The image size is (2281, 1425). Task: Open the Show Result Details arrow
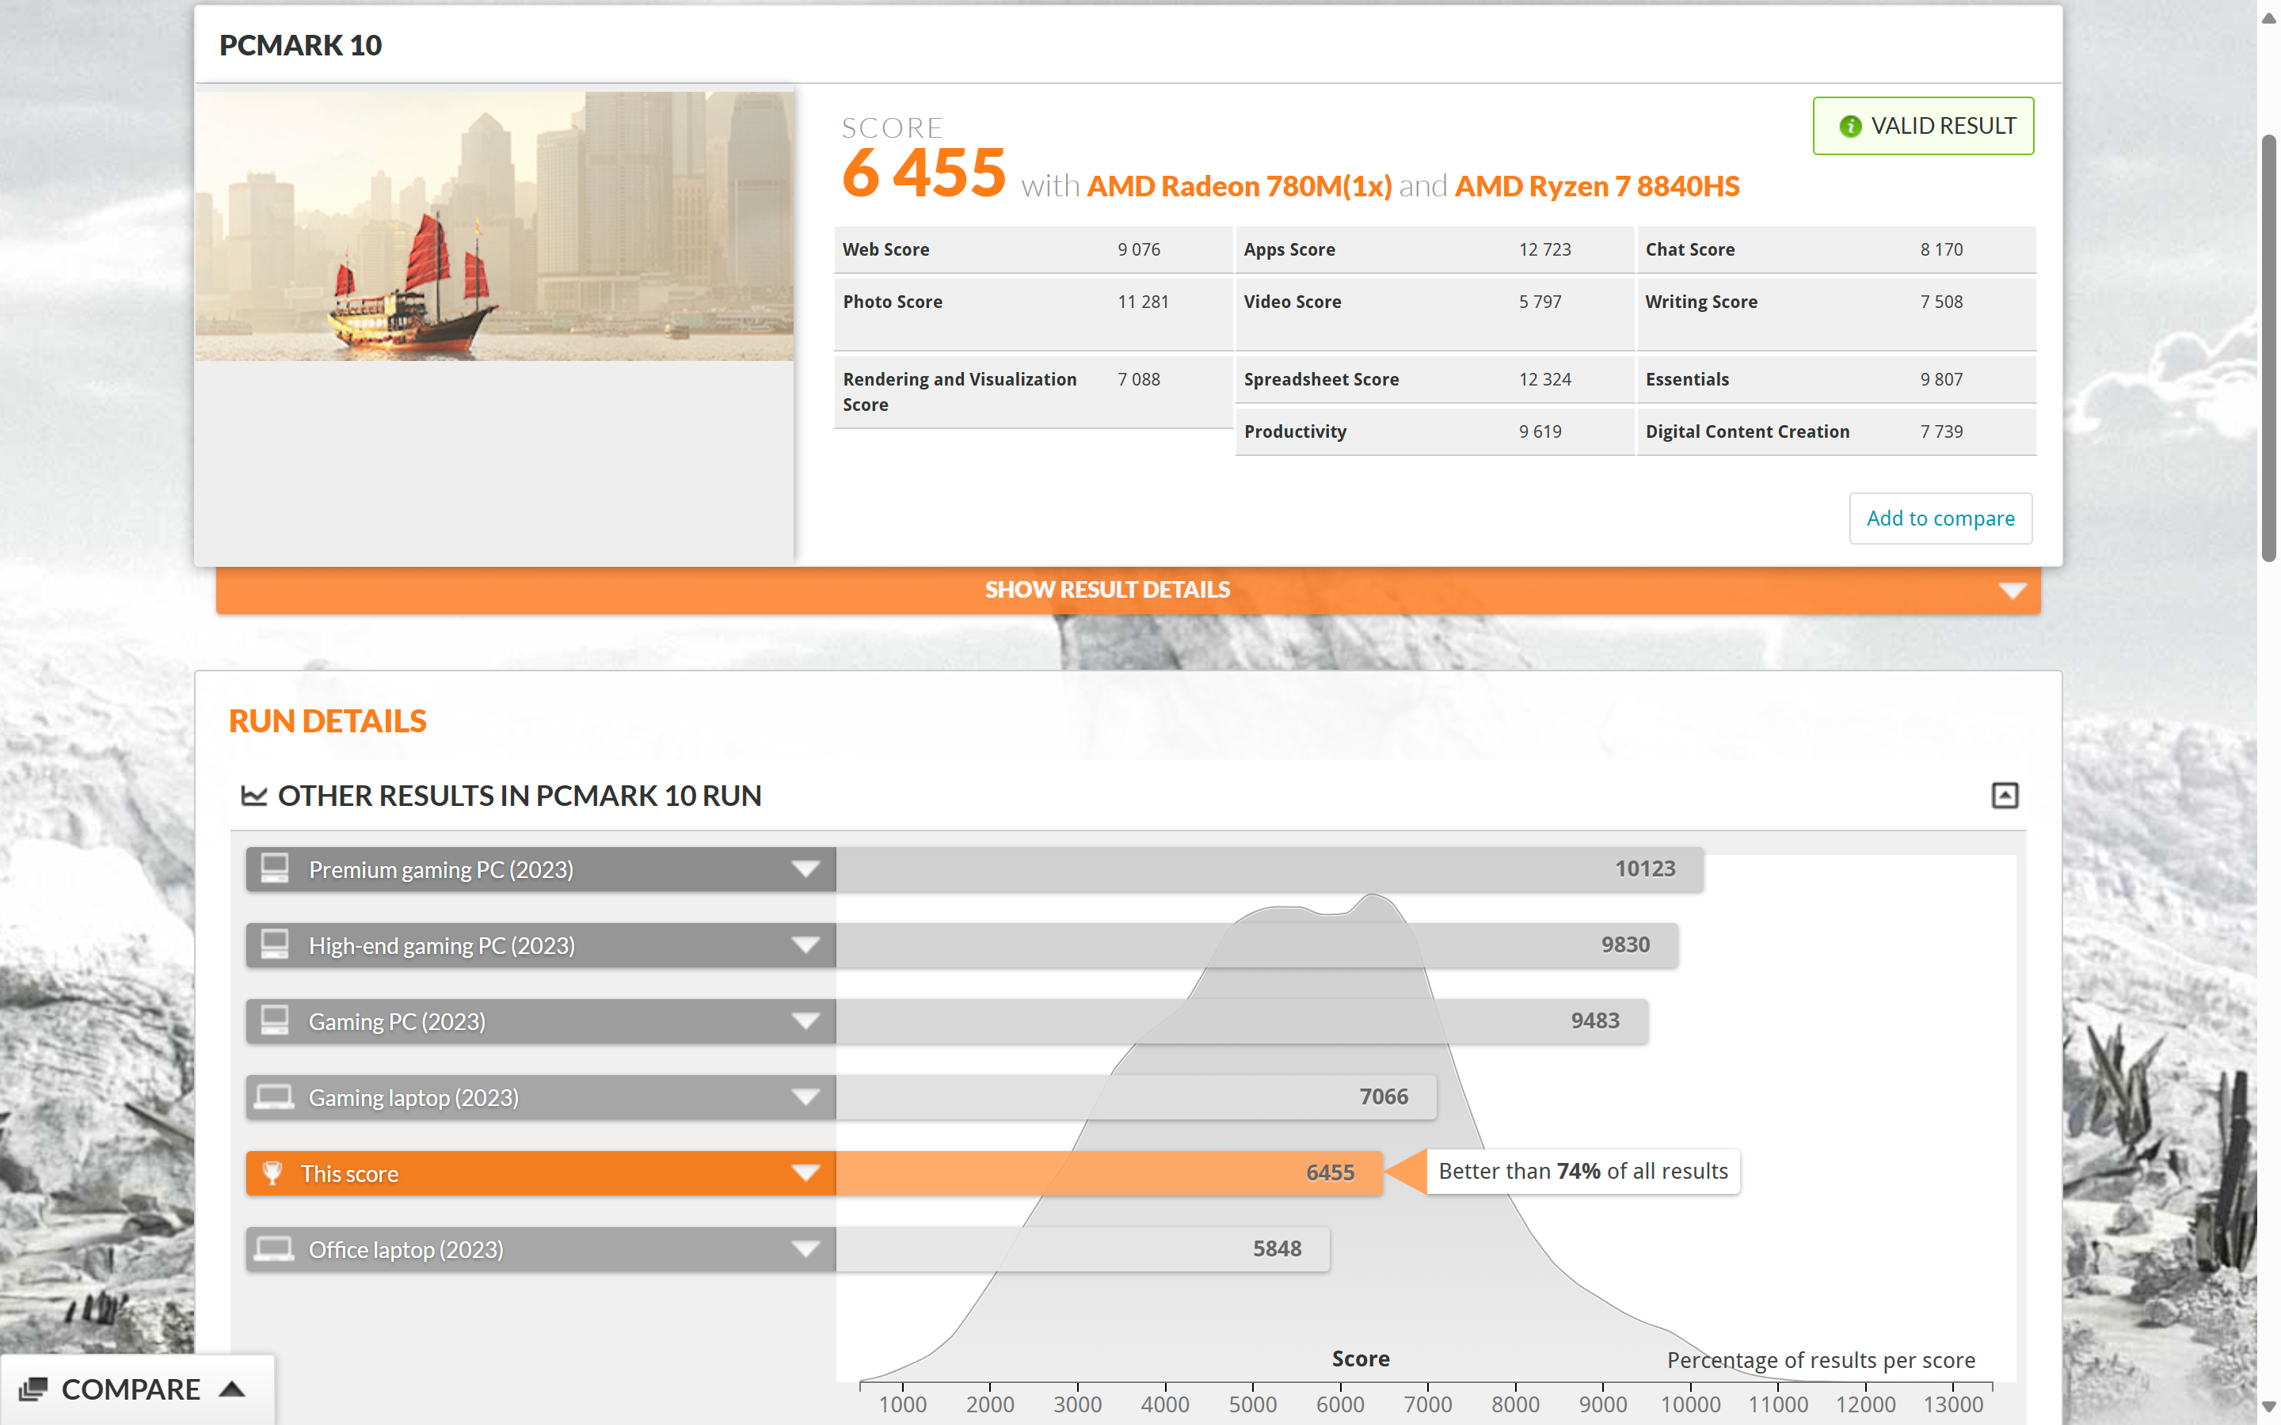coord(2012,591)
